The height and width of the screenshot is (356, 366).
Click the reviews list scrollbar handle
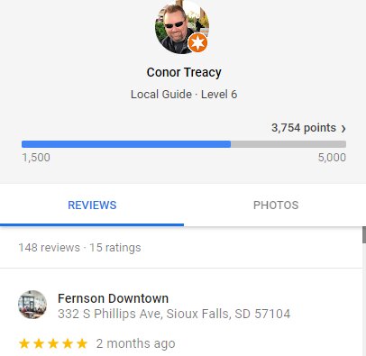(x=364, y=235)
